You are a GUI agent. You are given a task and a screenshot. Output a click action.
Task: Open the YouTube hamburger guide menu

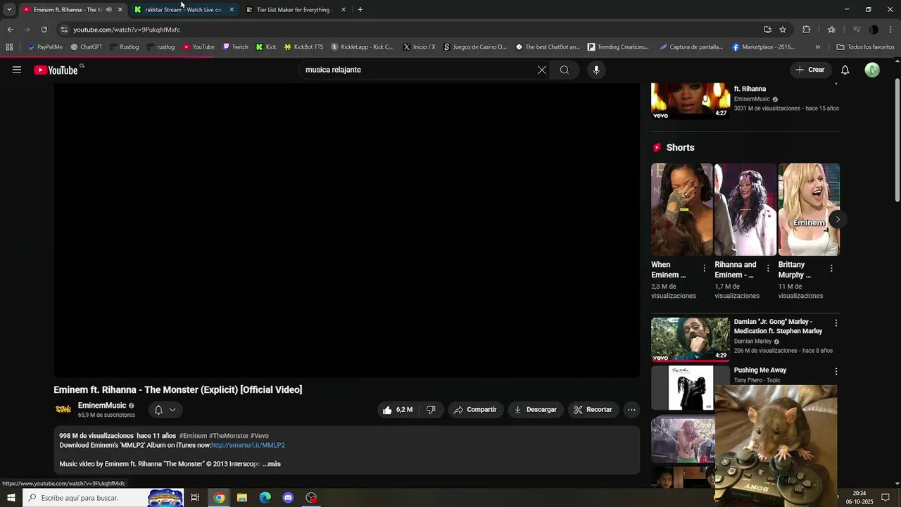click(x=17, y=70)
